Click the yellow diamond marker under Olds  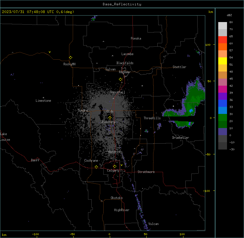pyautogui.click(x=110, y=118)
